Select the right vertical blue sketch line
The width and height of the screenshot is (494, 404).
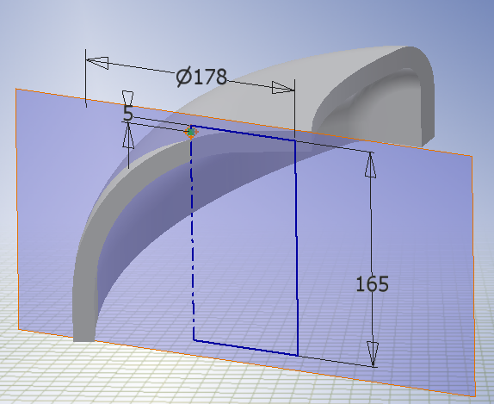coord(296,247)
